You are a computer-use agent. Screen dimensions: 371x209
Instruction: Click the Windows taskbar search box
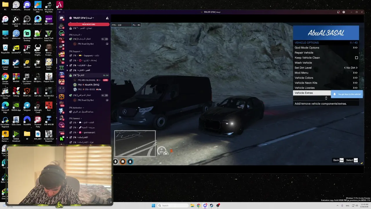pos(172,206)
